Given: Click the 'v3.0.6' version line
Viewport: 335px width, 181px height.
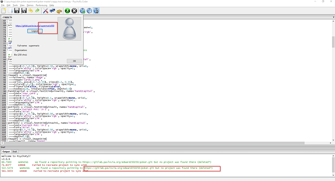Looking at the screenshot, I should [x=5, y=159].
